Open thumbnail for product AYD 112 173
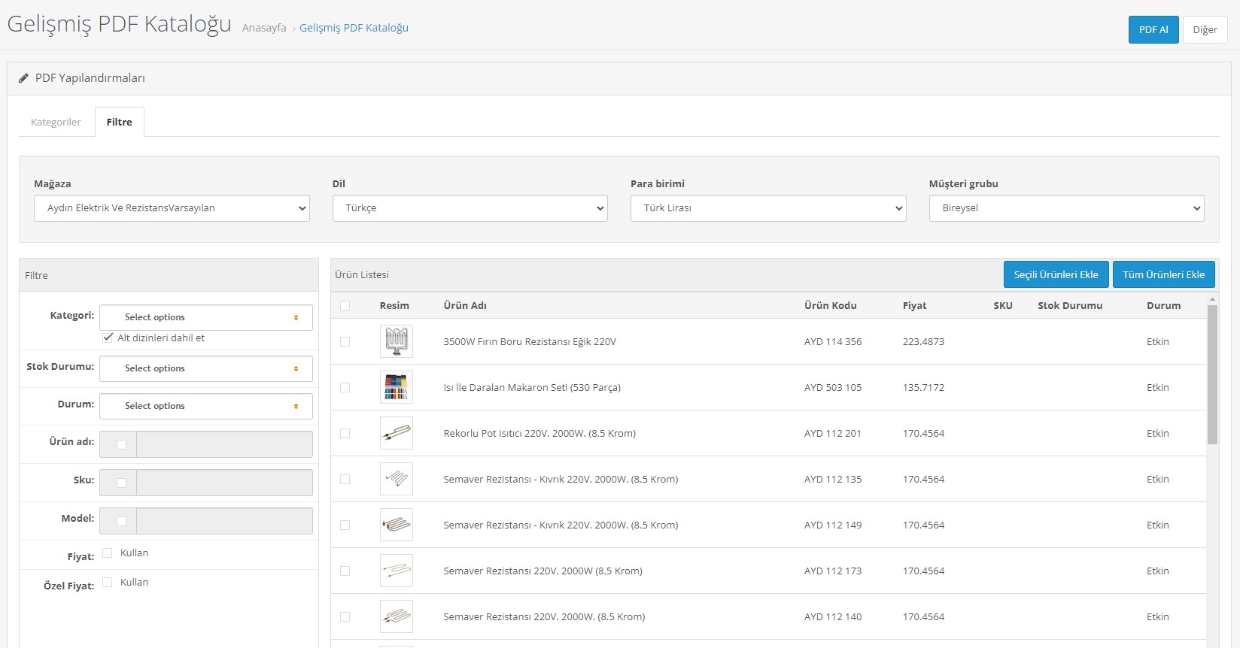 tap(397, 571)
